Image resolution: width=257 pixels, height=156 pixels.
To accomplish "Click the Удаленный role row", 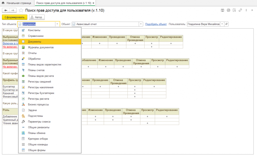I will [10, 120].
